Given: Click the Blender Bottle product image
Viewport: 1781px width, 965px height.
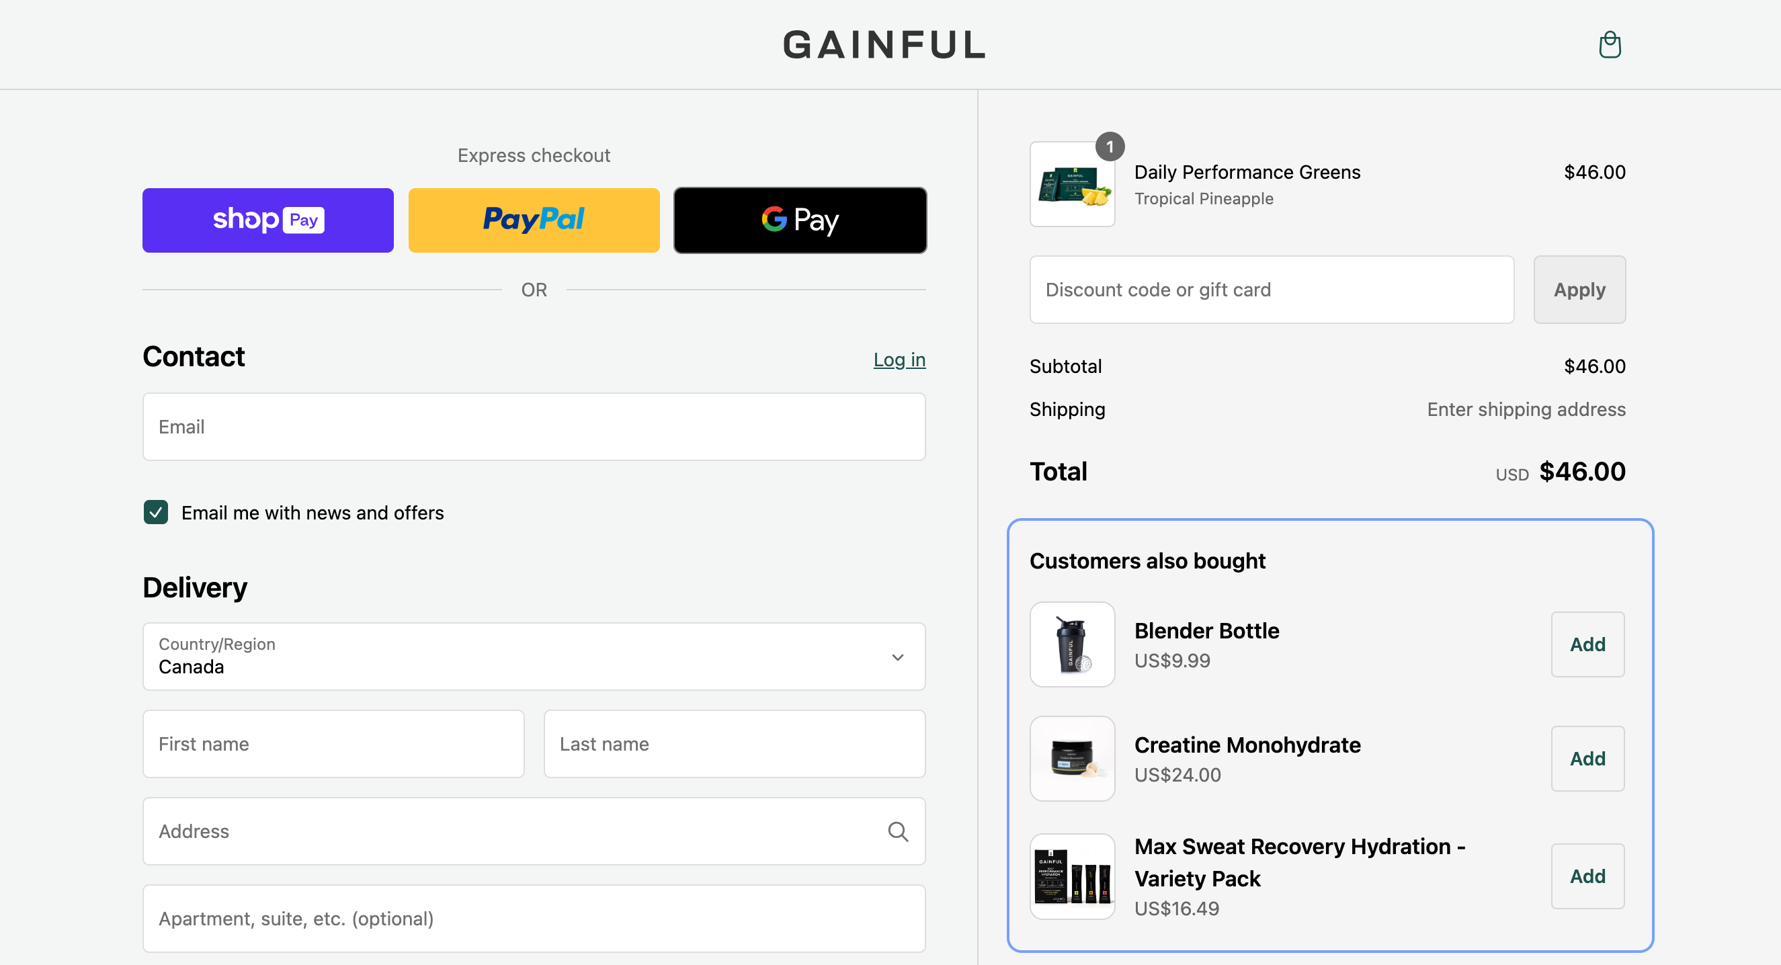Looking at the screenshot, I should tap(1072, 644).
